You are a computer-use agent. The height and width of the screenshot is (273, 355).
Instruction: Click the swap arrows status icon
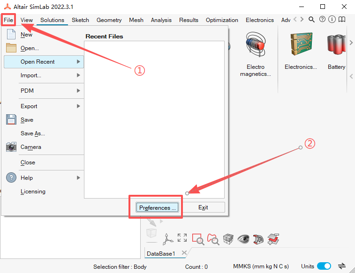[342, 266]
